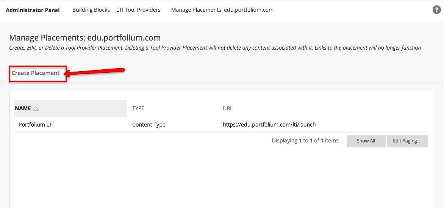This screenshot has width=444, height=208.
Task: Sort table by NAME column header
Action: coord(23,108)
